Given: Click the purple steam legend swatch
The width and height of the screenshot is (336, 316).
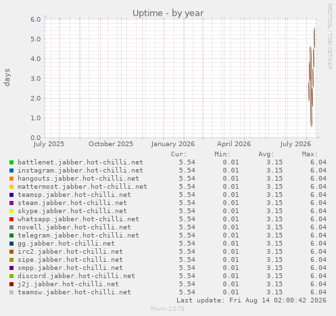Looking at the screenshot, I should [11, 203].
